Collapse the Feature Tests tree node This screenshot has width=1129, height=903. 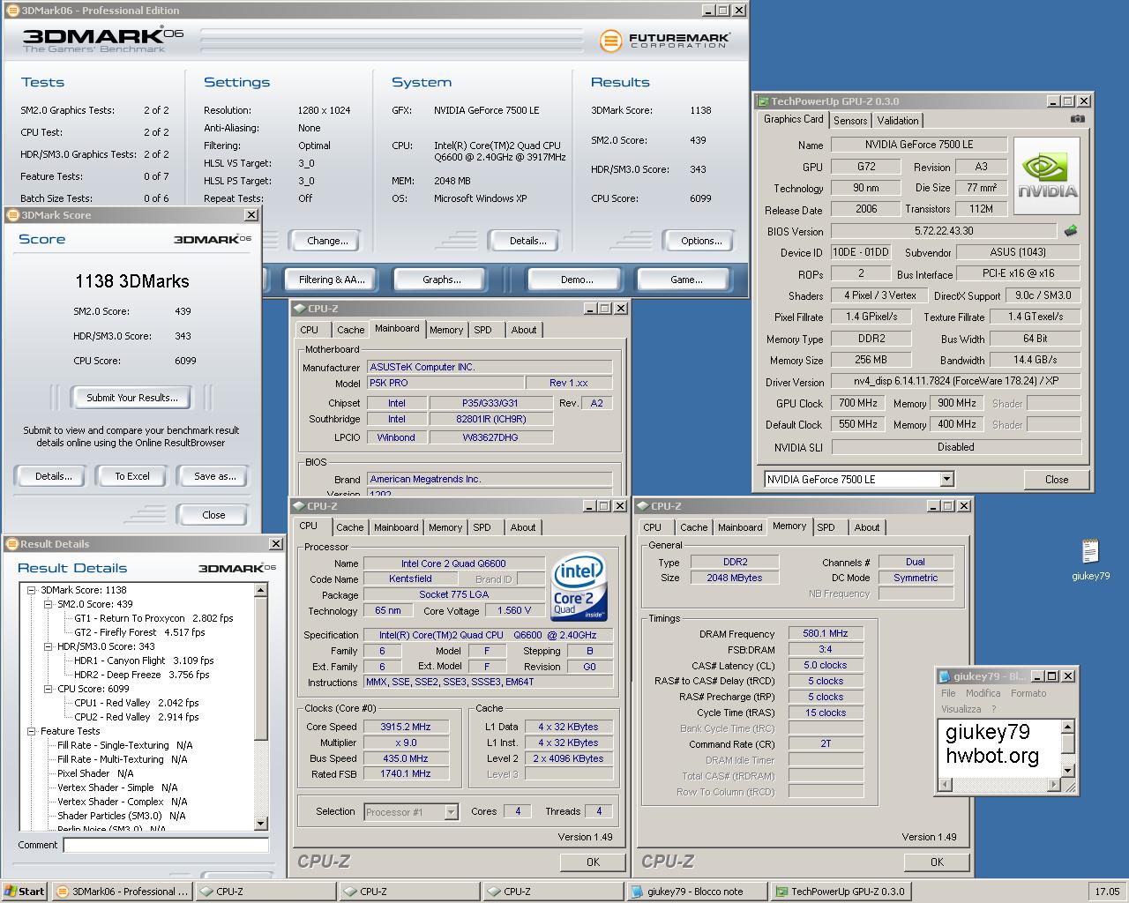tap(32, 731)
